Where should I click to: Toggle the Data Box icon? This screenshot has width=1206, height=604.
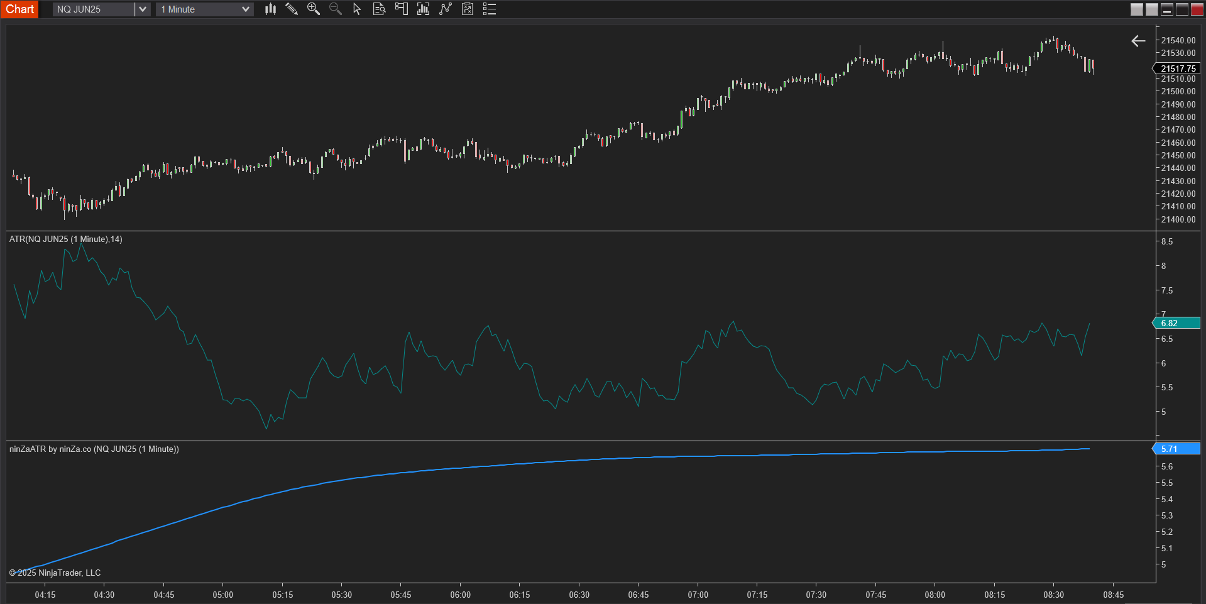(x=379, y=9)
